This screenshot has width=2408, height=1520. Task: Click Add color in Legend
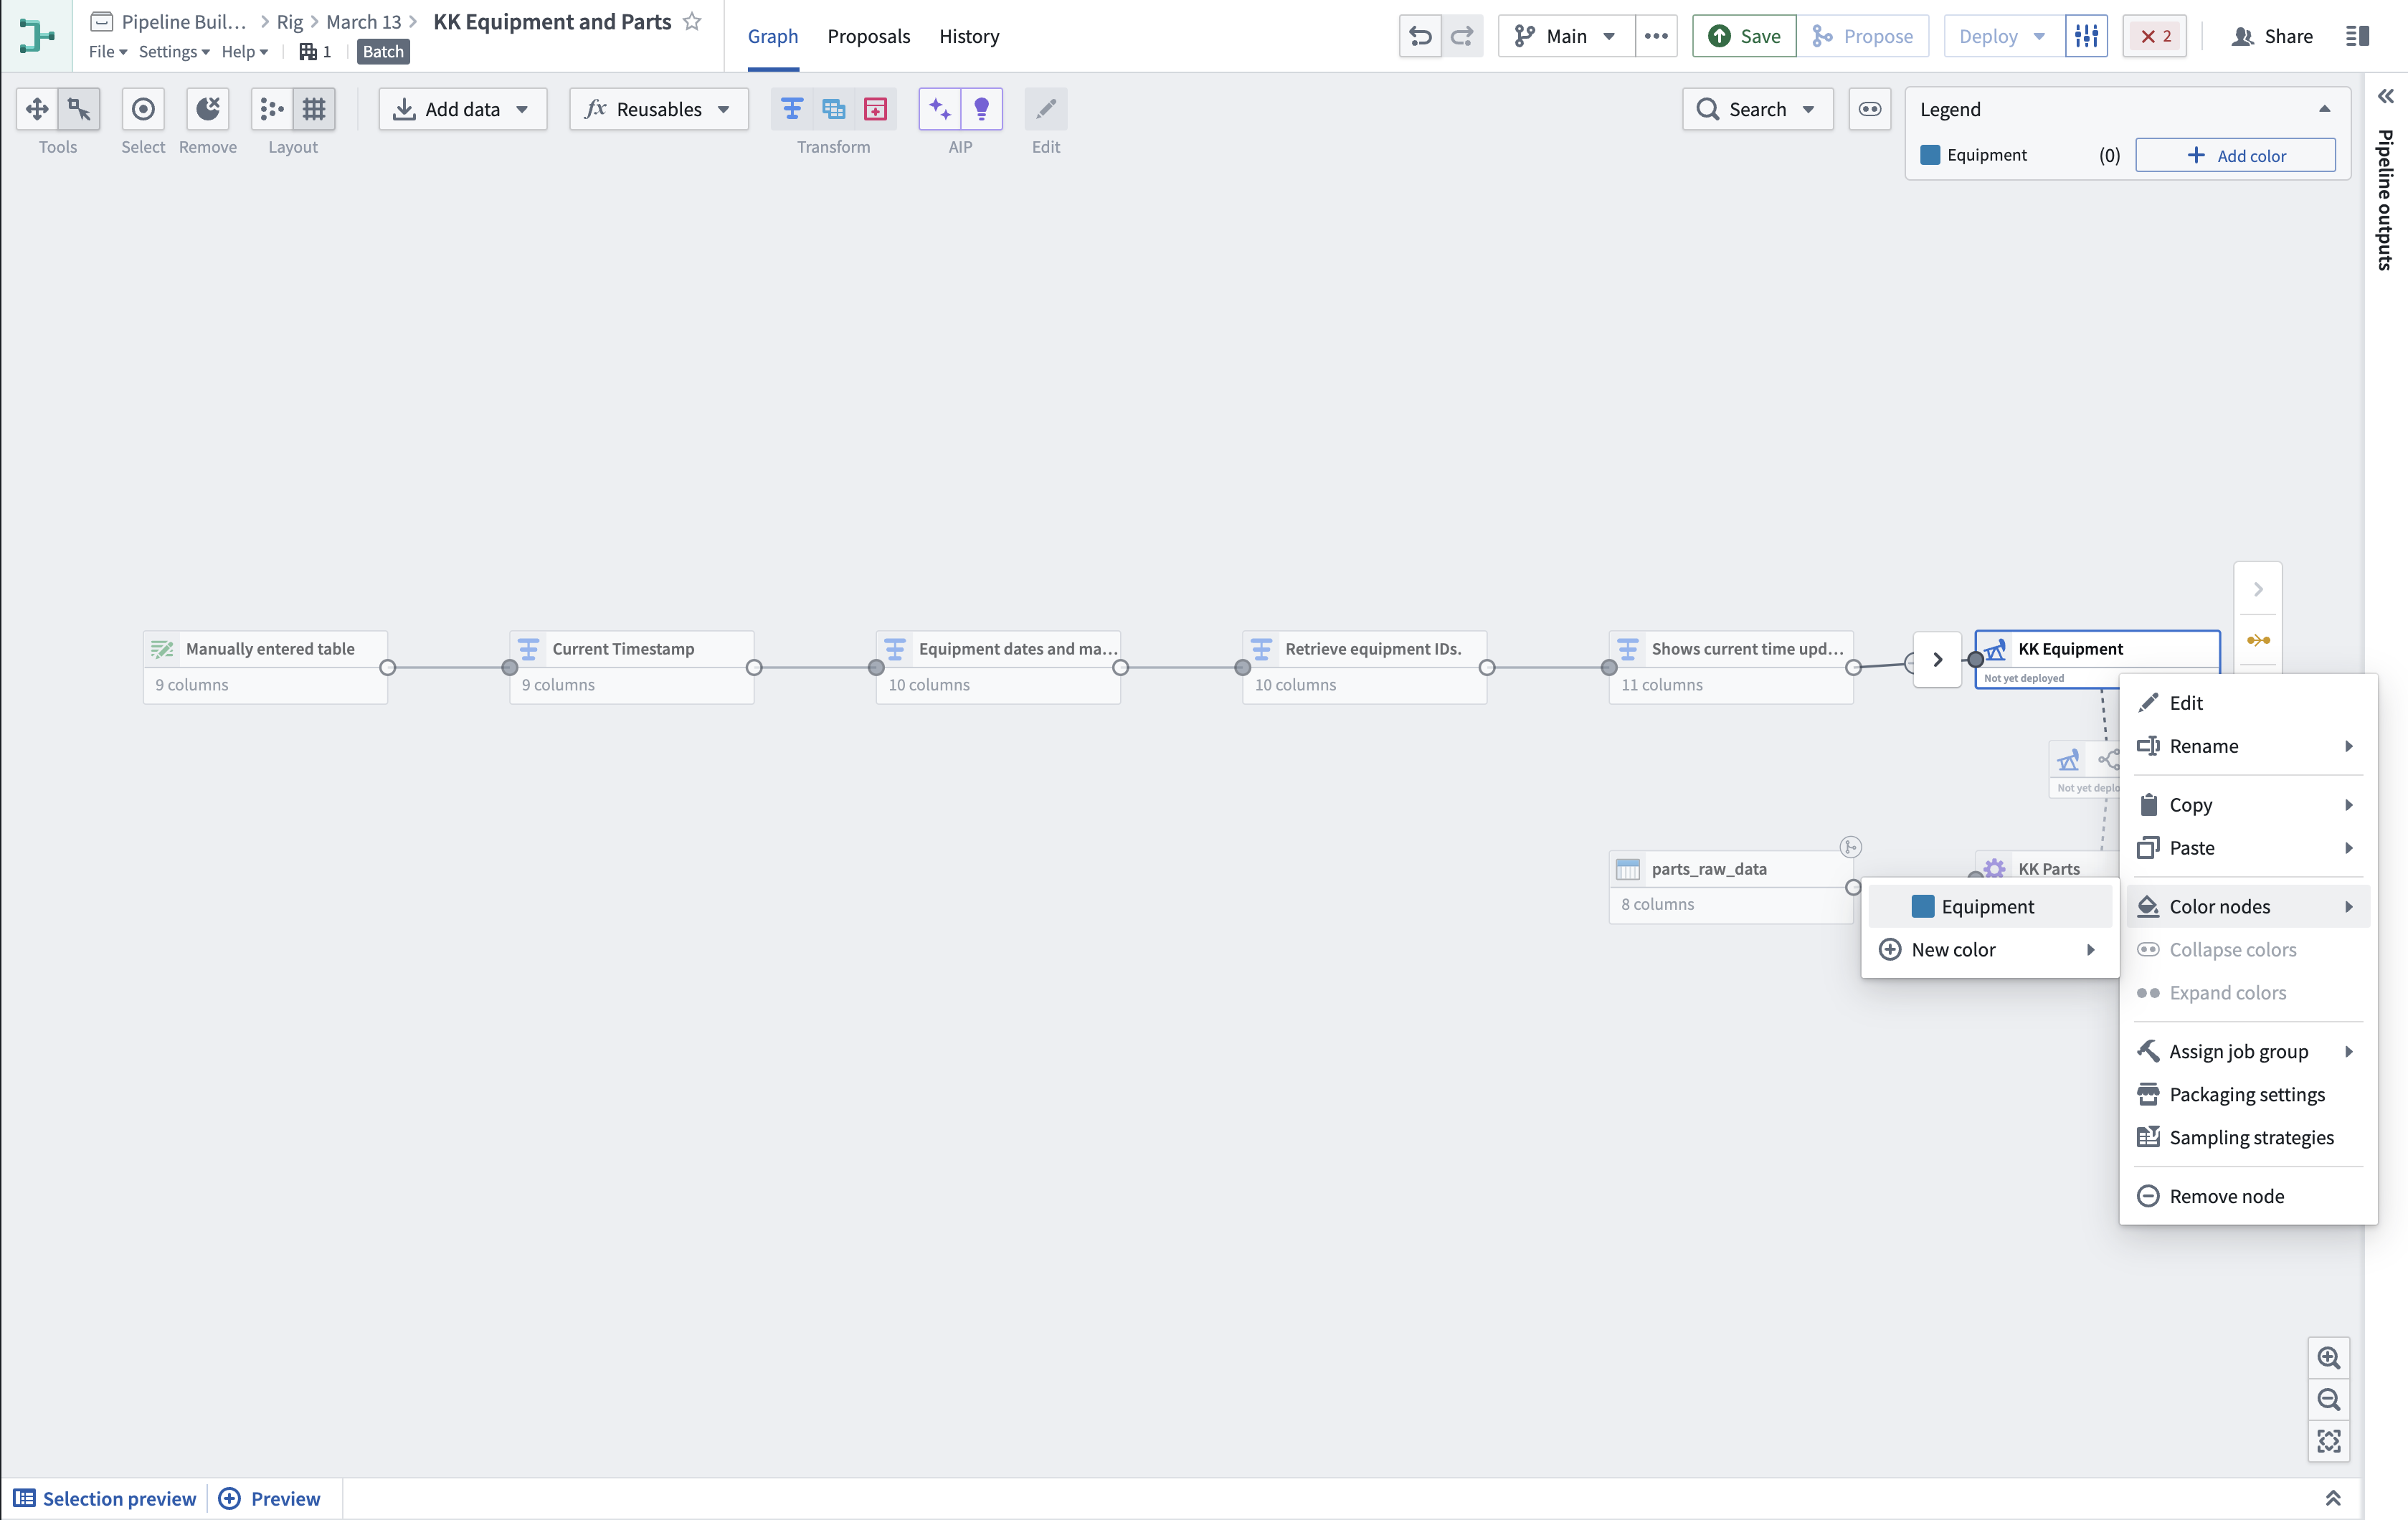click(2236, 155)
